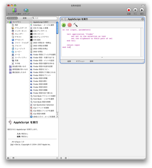Toggle the description pane button beside the gear

tap(13, 158)
